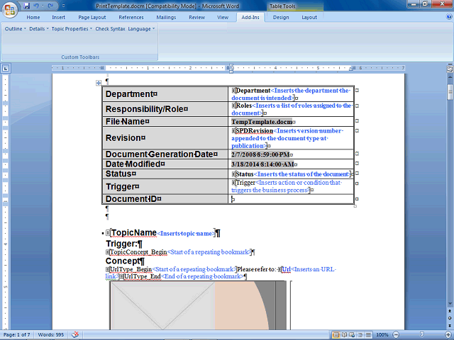Go to next page with double-arrow button

(x=450, y=325)
